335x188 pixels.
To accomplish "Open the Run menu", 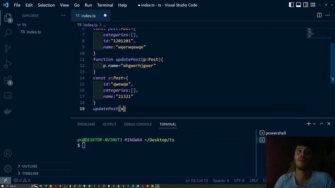I will [88, 5].
